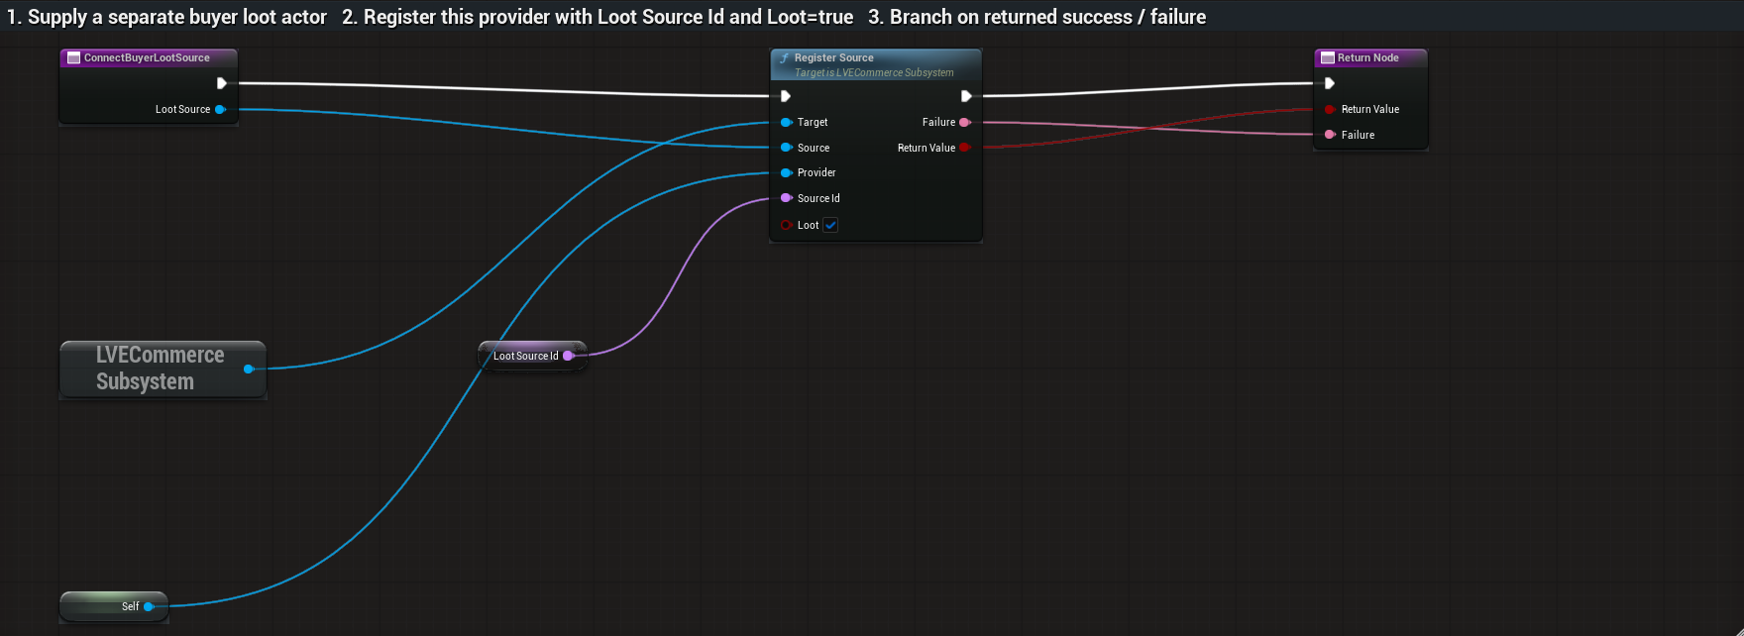Click the Return Value output pin on Register Source
The width and height of the screenshot is (1744, 636).
pos(964,148)
